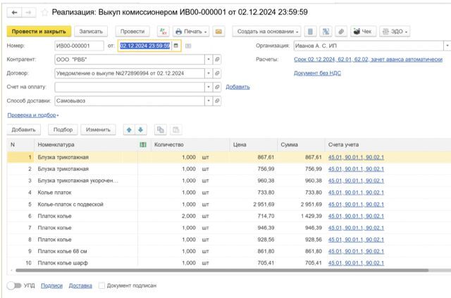
Task: Click the horizontal scrollbar under the table
Action: [x=222, y=270]
